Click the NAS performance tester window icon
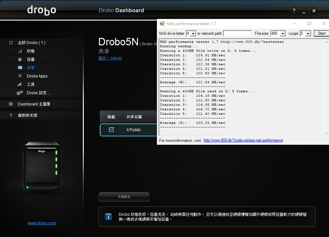Viewport: 329px width, 237px height. pyautogui.click(x=162, y=24)
